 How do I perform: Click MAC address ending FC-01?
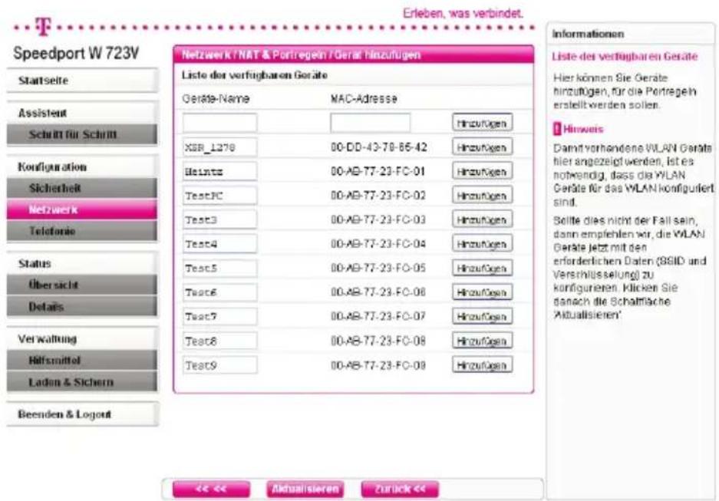(x=378, y=171)
